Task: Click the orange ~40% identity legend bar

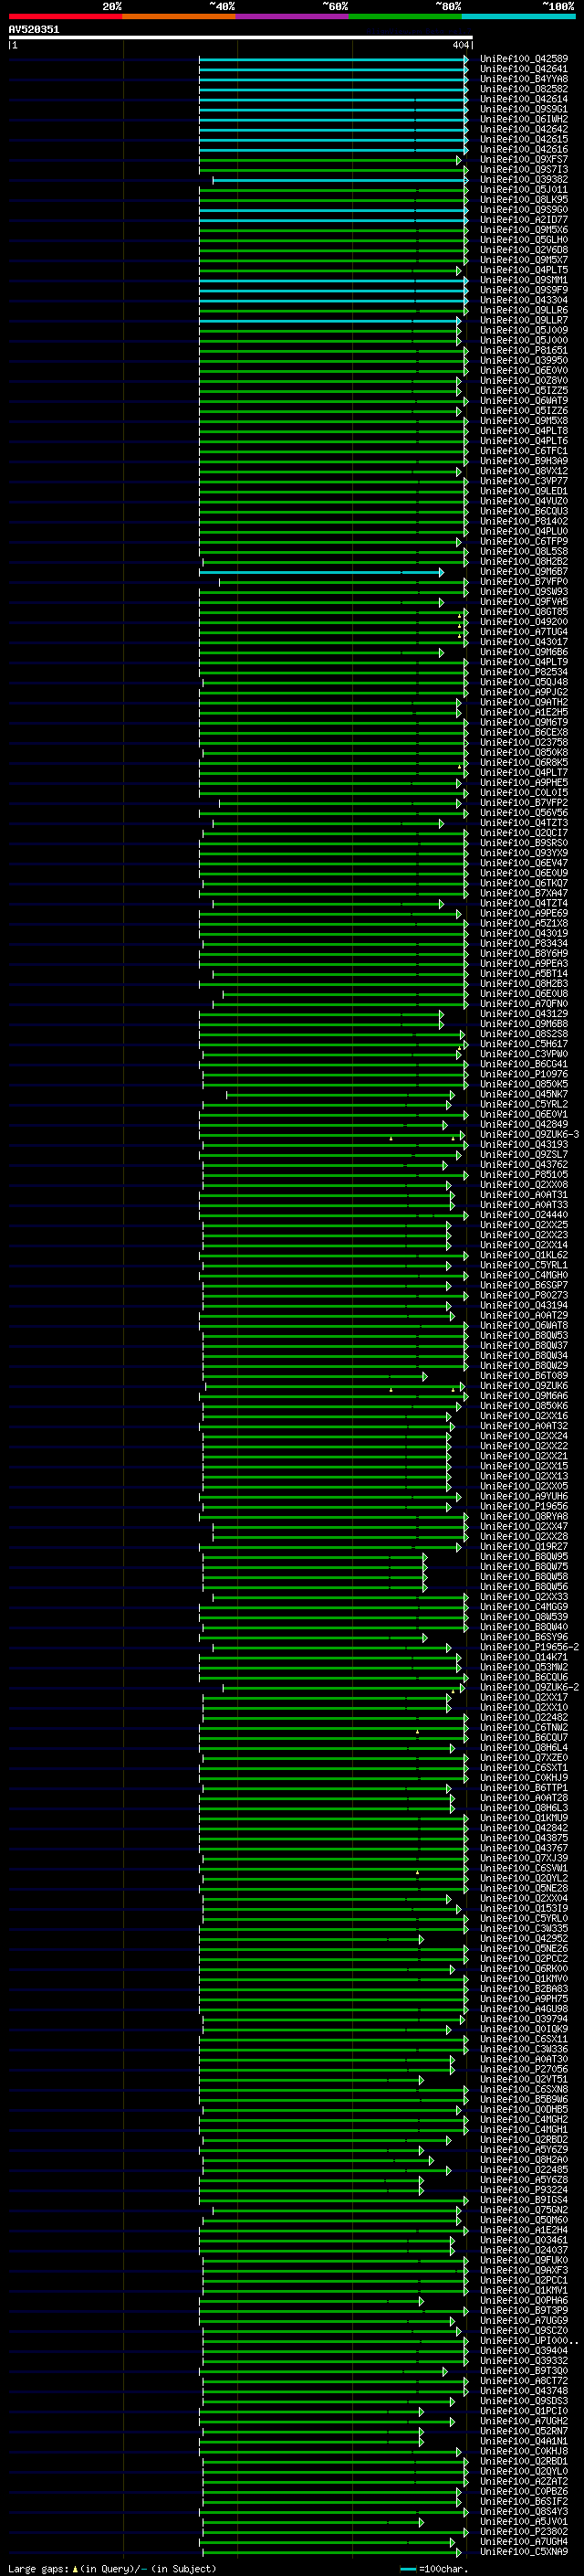Action: tap(179, 16)
